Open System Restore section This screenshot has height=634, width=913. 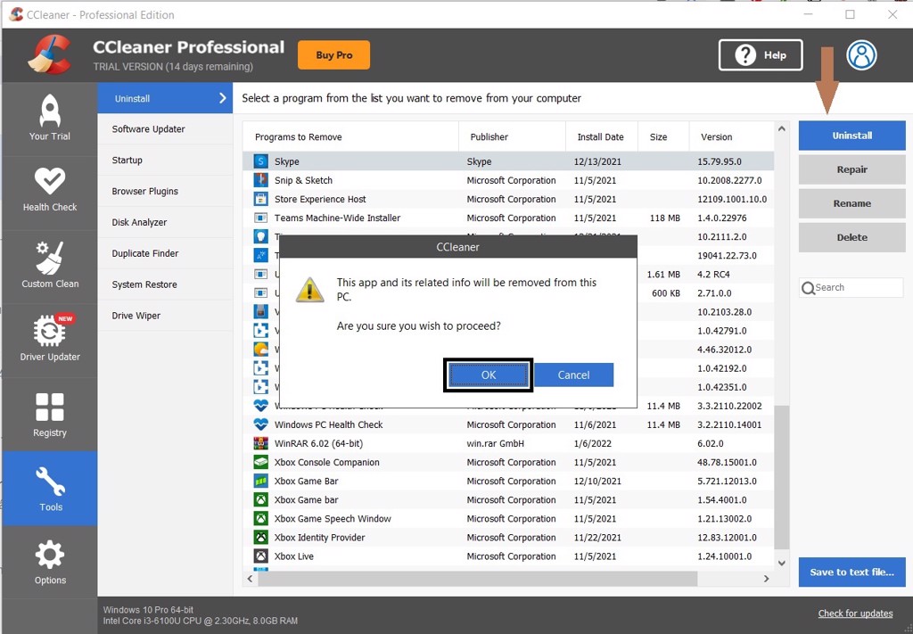[165, 284]
